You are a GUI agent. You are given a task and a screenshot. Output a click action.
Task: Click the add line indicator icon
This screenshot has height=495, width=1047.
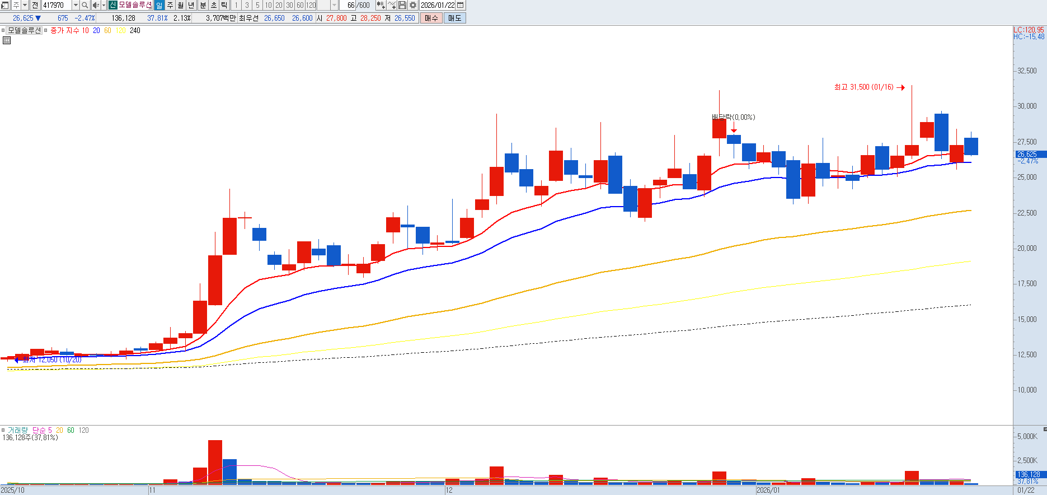tap(392, 5)
